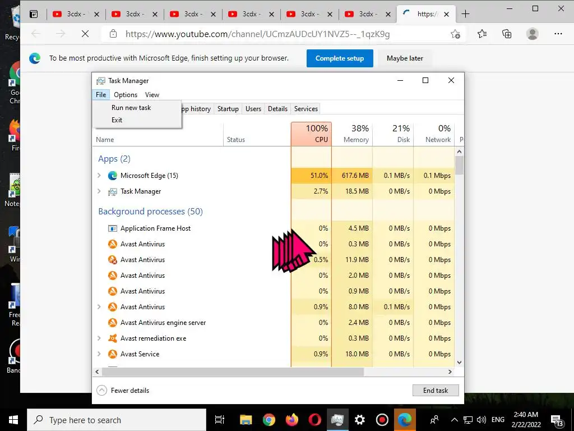Expand the Microsoft Edge (15) process group
This screenshot has height=431, width=574.
click(x=99, y=176)
